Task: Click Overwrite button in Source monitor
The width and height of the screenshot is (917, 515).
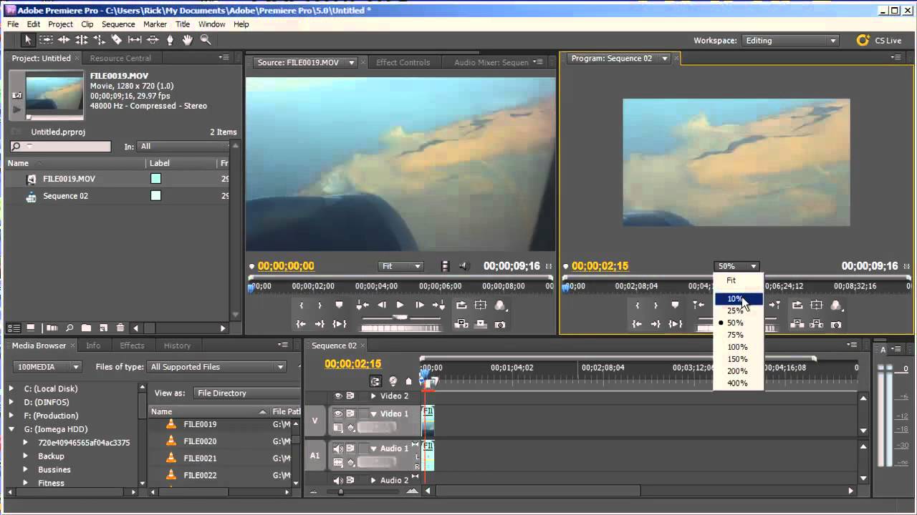Action: (481, 324)
